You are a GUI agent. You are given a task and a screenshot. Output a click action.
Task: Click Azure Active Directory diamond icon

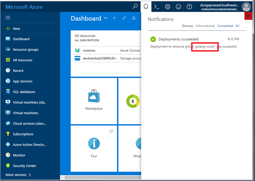[8, 144]
